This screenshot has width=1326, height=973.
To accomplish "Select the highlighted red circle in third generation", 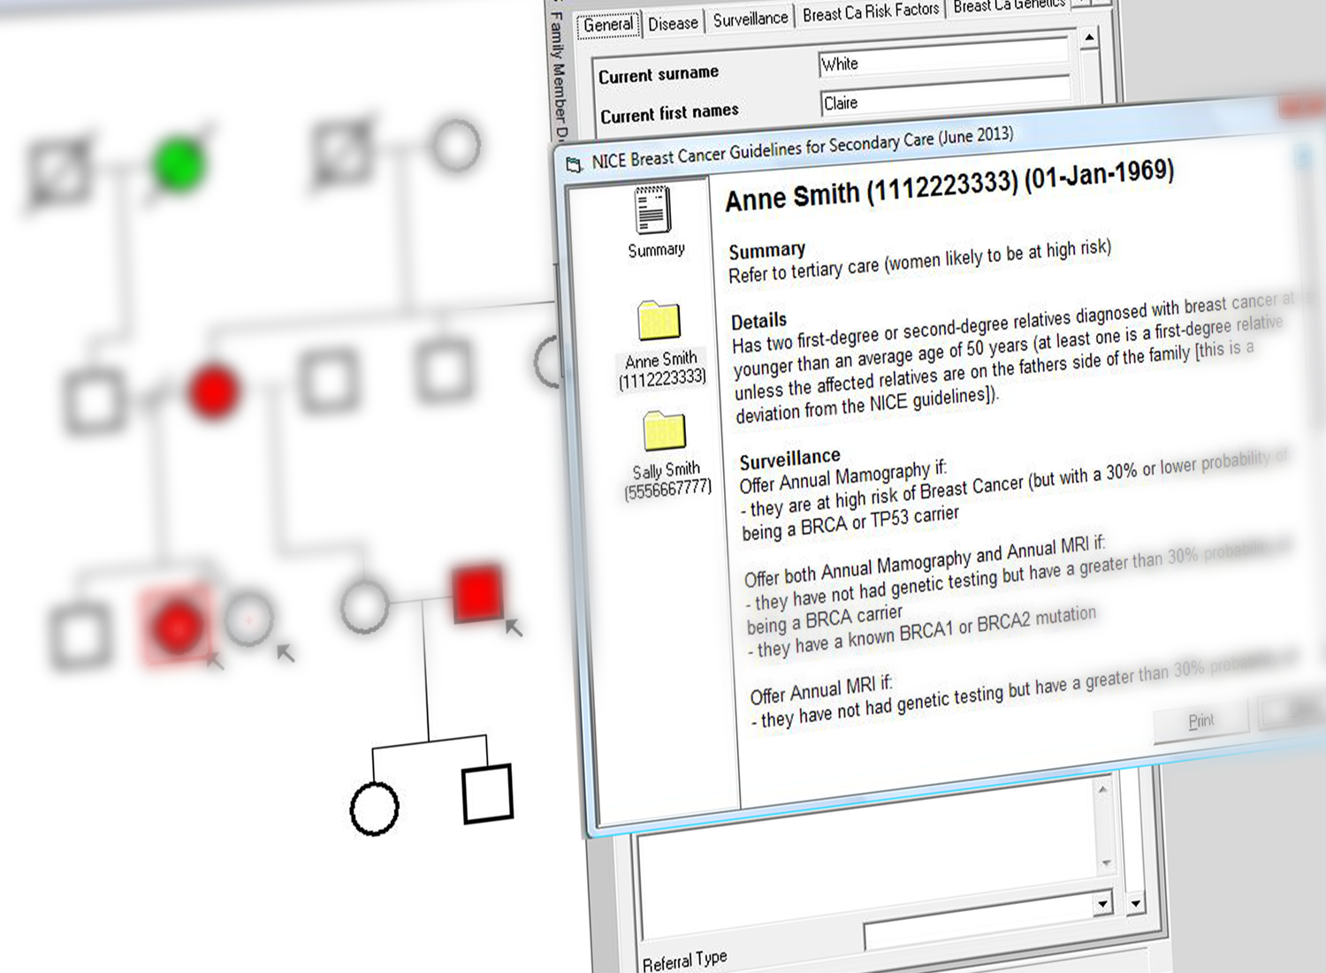I will (177, 624).
